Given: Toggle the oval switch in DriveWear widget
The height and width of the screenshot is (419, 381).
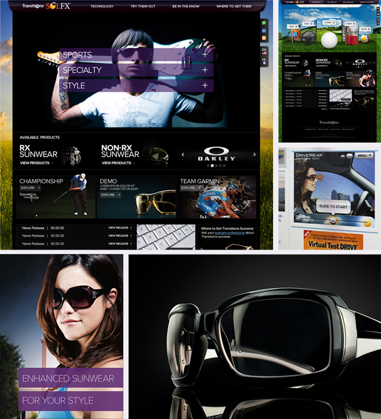Looking at the screenshot, I should (349, 155).
